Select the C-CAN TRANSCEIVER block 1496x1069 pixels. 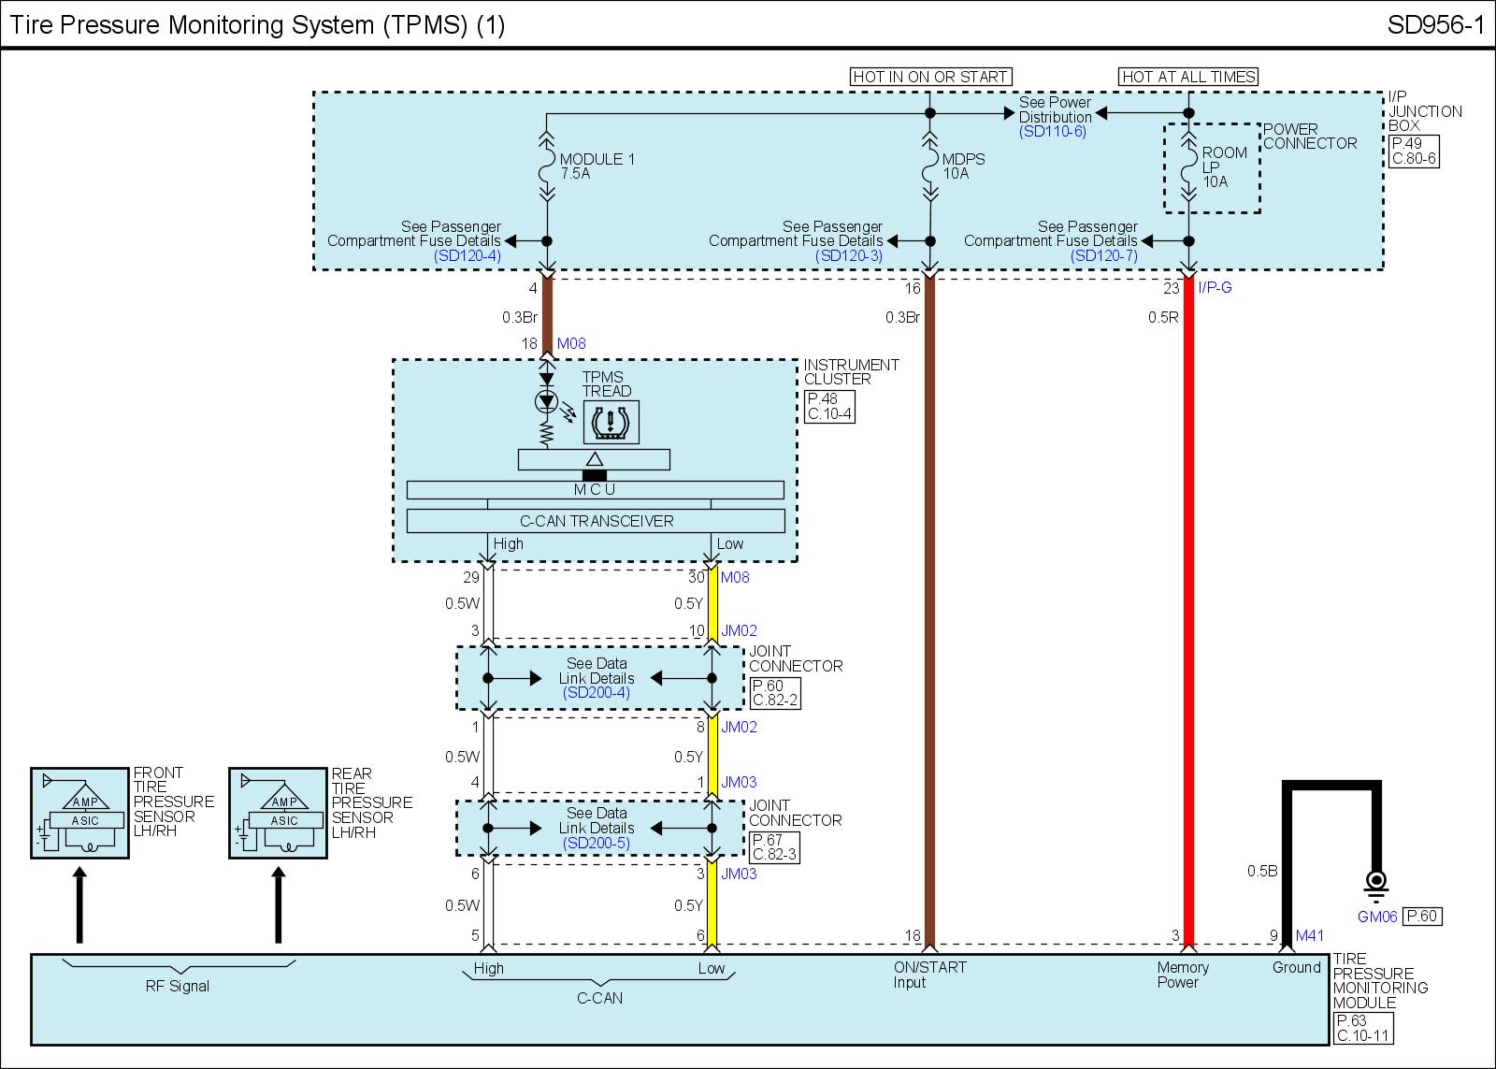tap(596, 521)
